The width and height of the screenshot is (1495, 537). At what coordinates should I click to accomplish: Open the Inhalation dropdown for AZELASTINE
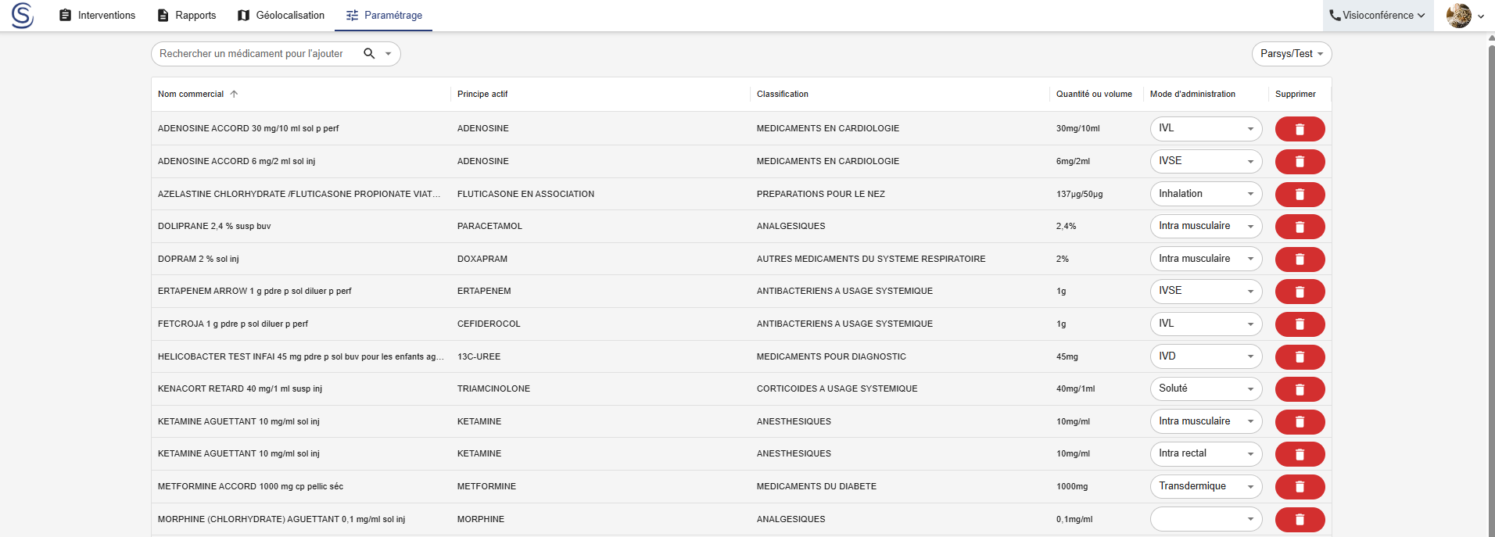1206,195
